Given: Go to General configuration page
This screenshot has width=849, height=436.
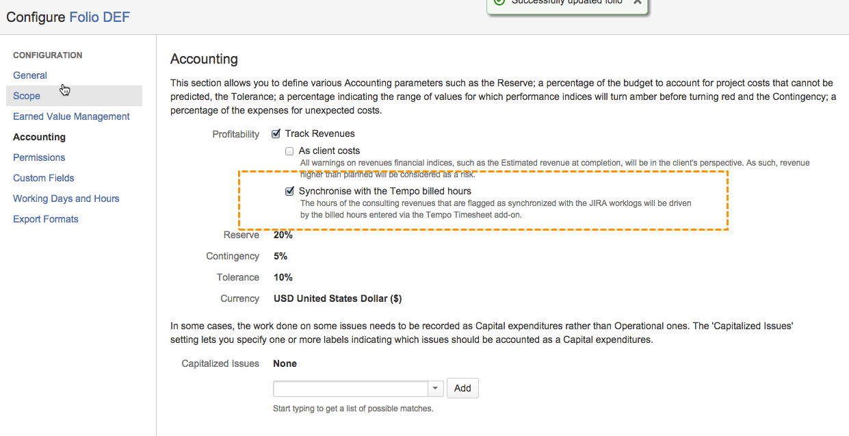Looking at the screenshot, I should (30, 75).
